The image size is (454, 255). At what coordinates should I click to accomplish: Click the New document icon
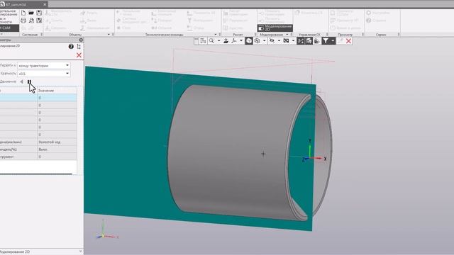coord(23,13)
